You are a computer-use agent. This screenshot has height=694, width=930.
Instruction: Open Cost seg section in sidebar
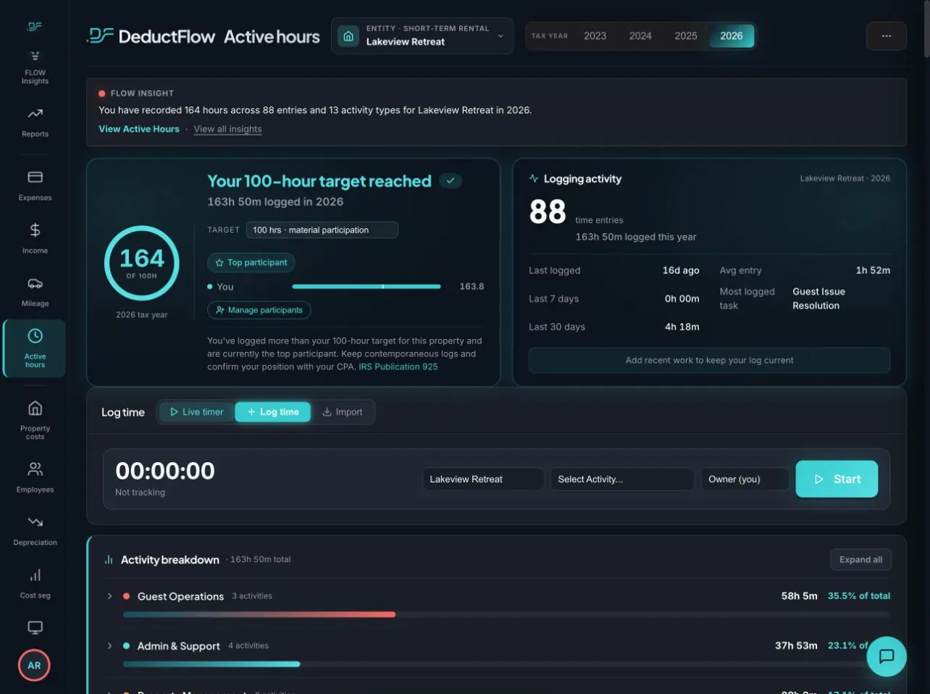click(35, 584)
